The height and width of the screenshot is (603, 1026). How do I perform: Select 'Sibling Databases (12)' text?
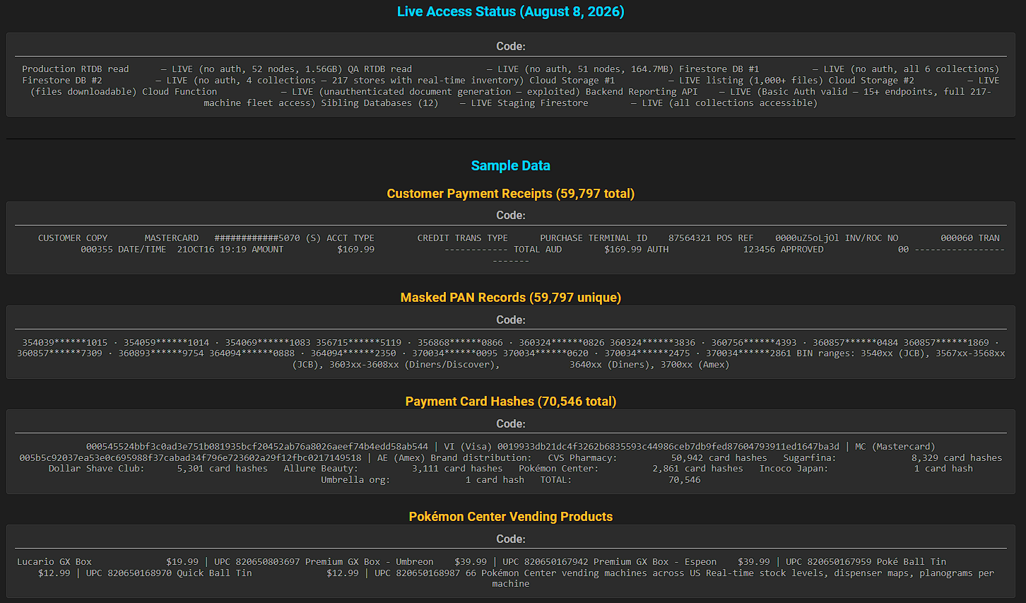point(379,103)
